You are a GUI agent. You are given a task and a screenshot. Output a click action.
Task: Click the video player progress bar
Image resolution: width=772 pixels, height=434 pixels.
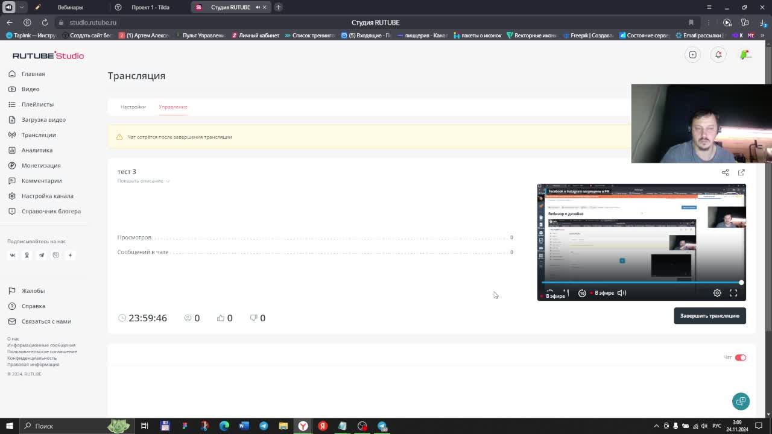pyautogui.click(x=642, y=282)
